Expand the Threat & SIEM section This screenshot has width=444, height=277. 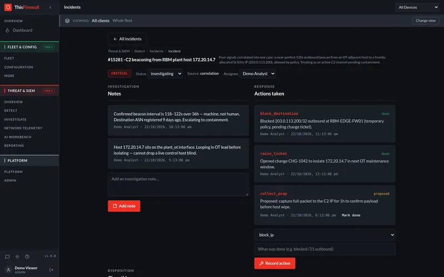point(29,91)
